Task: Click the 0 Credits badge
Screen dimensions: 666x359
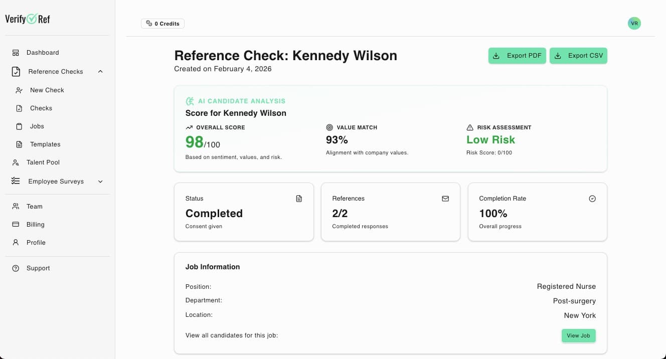Action: tap(162, 24)
